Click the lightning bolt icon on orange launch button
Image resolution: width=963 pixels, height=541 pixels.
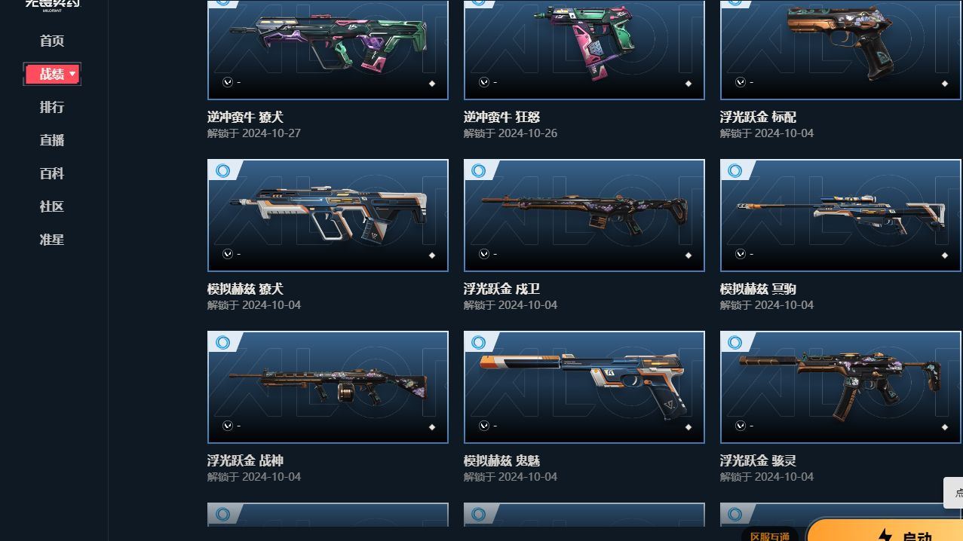coord(885,536)
